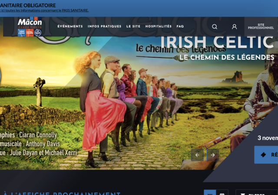Switch to Site Professionnel

point(261,26)
